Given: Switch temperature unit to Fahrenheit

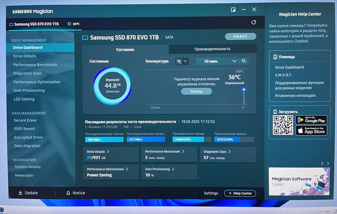Looking at the screenshot, I should 185,61.
